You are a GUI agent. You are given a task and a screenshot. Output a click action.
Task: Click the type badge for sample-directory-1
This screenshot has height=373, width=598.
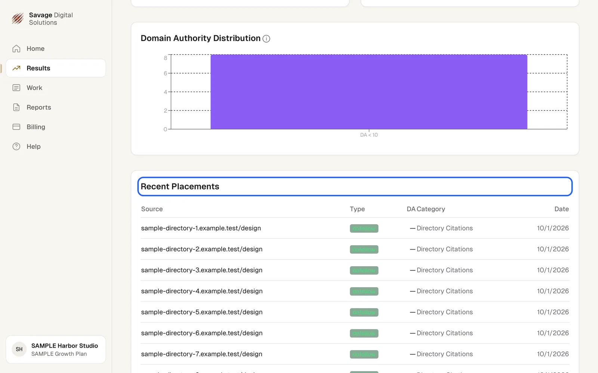pos(364,228)
